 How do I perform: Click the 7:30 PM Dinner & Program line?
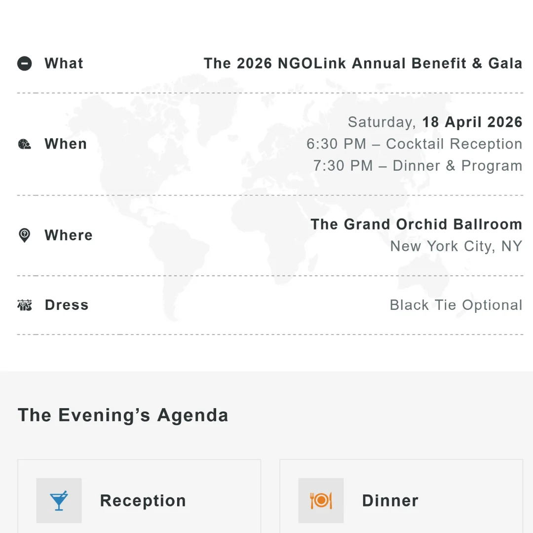click(418, 166)
